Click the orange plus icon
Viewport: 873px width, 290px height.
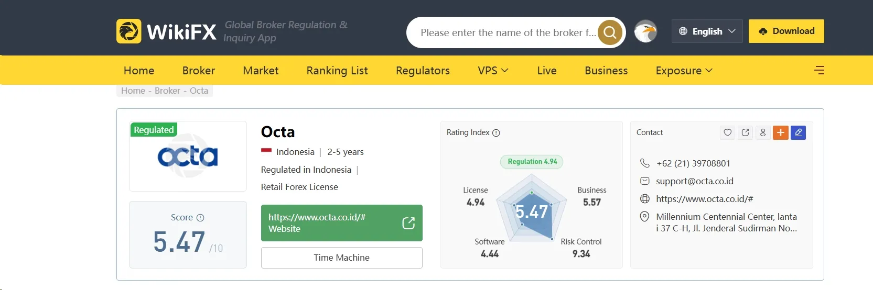(x=781, y=132)
